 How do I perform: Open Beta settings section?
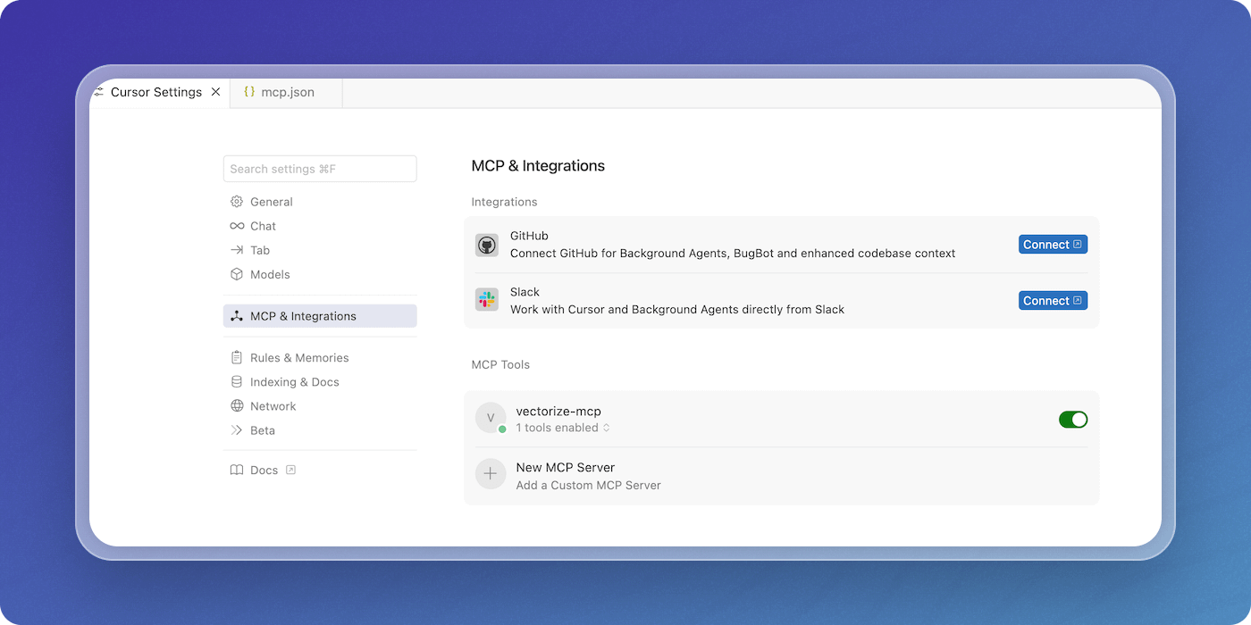click(x=320, y=429)
